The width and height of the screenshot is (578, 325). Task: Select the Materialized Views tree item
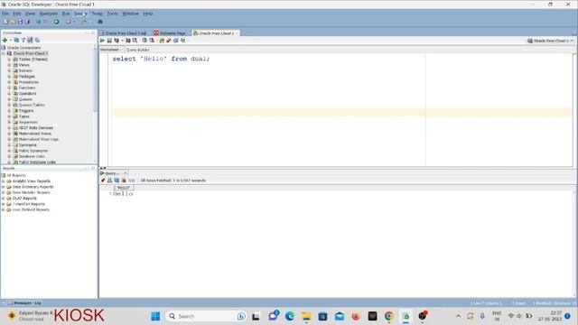pos(34,134)
